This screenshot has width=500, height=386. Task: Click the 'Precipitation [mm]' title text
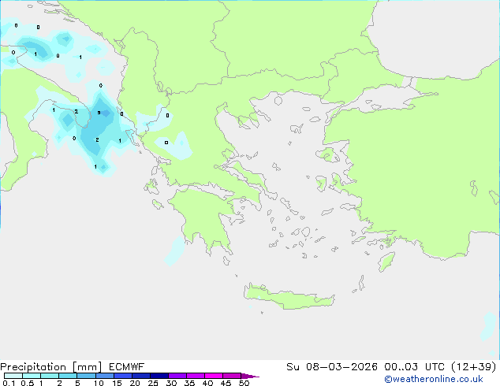point(51,367)
